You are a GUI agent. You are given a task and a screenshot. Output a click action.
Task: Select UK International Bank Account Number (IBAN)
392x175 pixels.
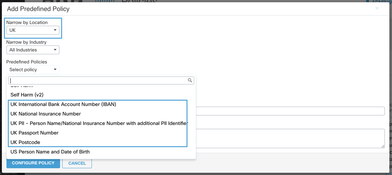click(63, 104)
